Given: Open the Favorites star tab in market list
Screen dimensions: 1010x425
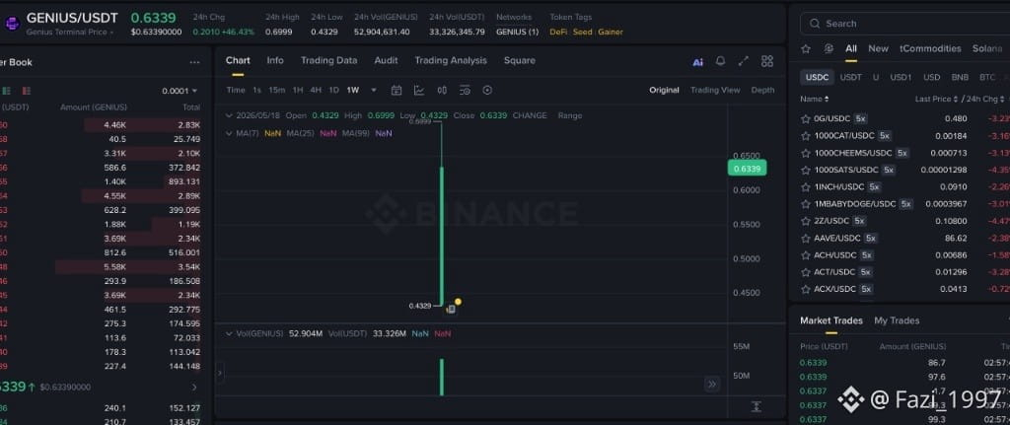Looking at the screenshot, I should coord(805,49).
